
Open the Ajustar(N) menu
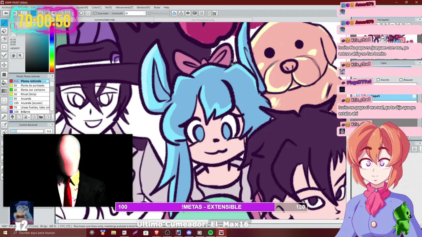tap(82, 7)
